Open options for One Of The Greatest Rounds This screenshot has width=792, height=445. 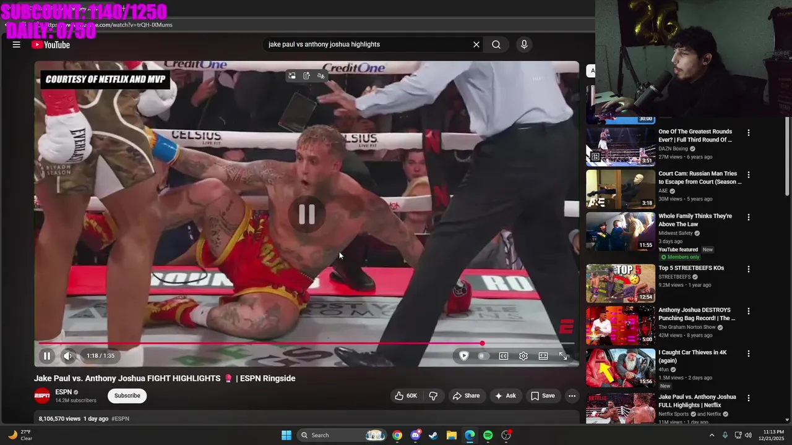pos(749,132)
